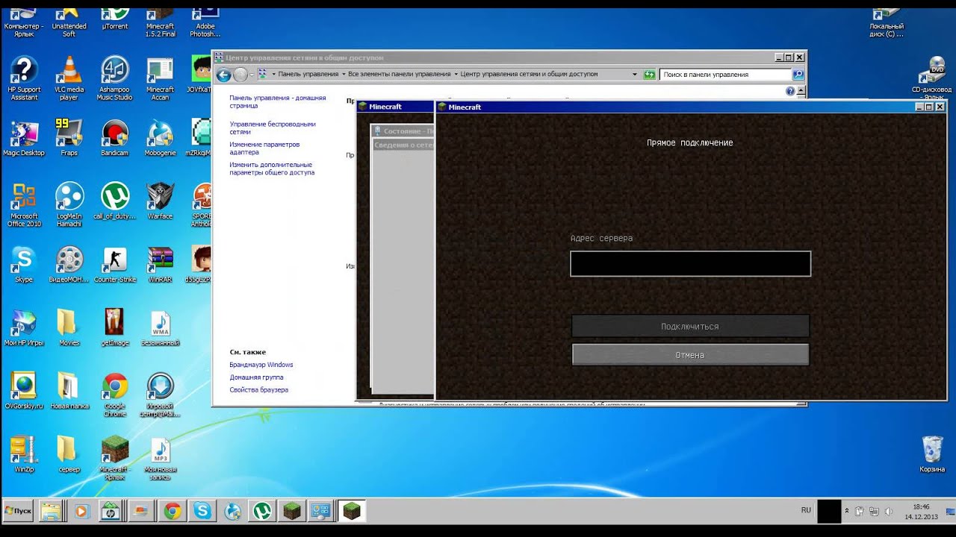
Task: Select the WinRAR desktop icon
Action: (x=160, y=265)
